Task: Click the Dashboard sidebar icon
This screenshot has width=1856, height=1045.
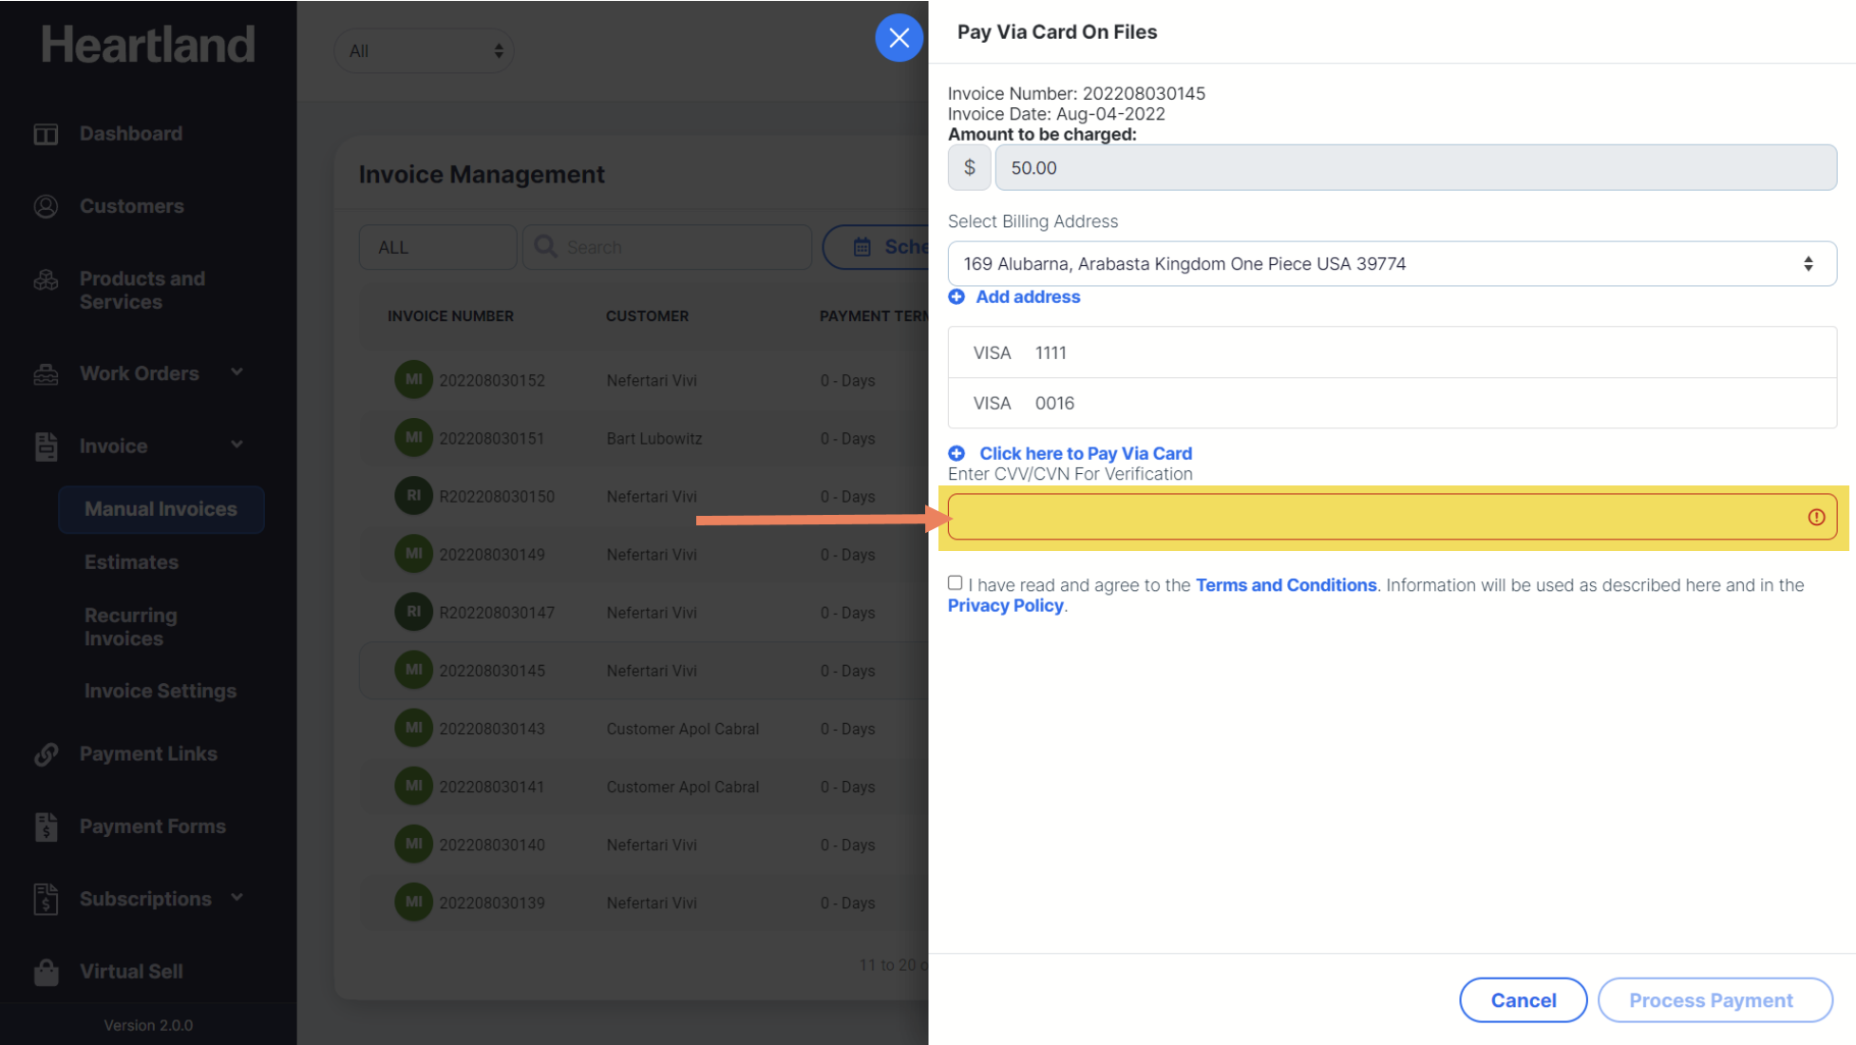Action: 46,134
